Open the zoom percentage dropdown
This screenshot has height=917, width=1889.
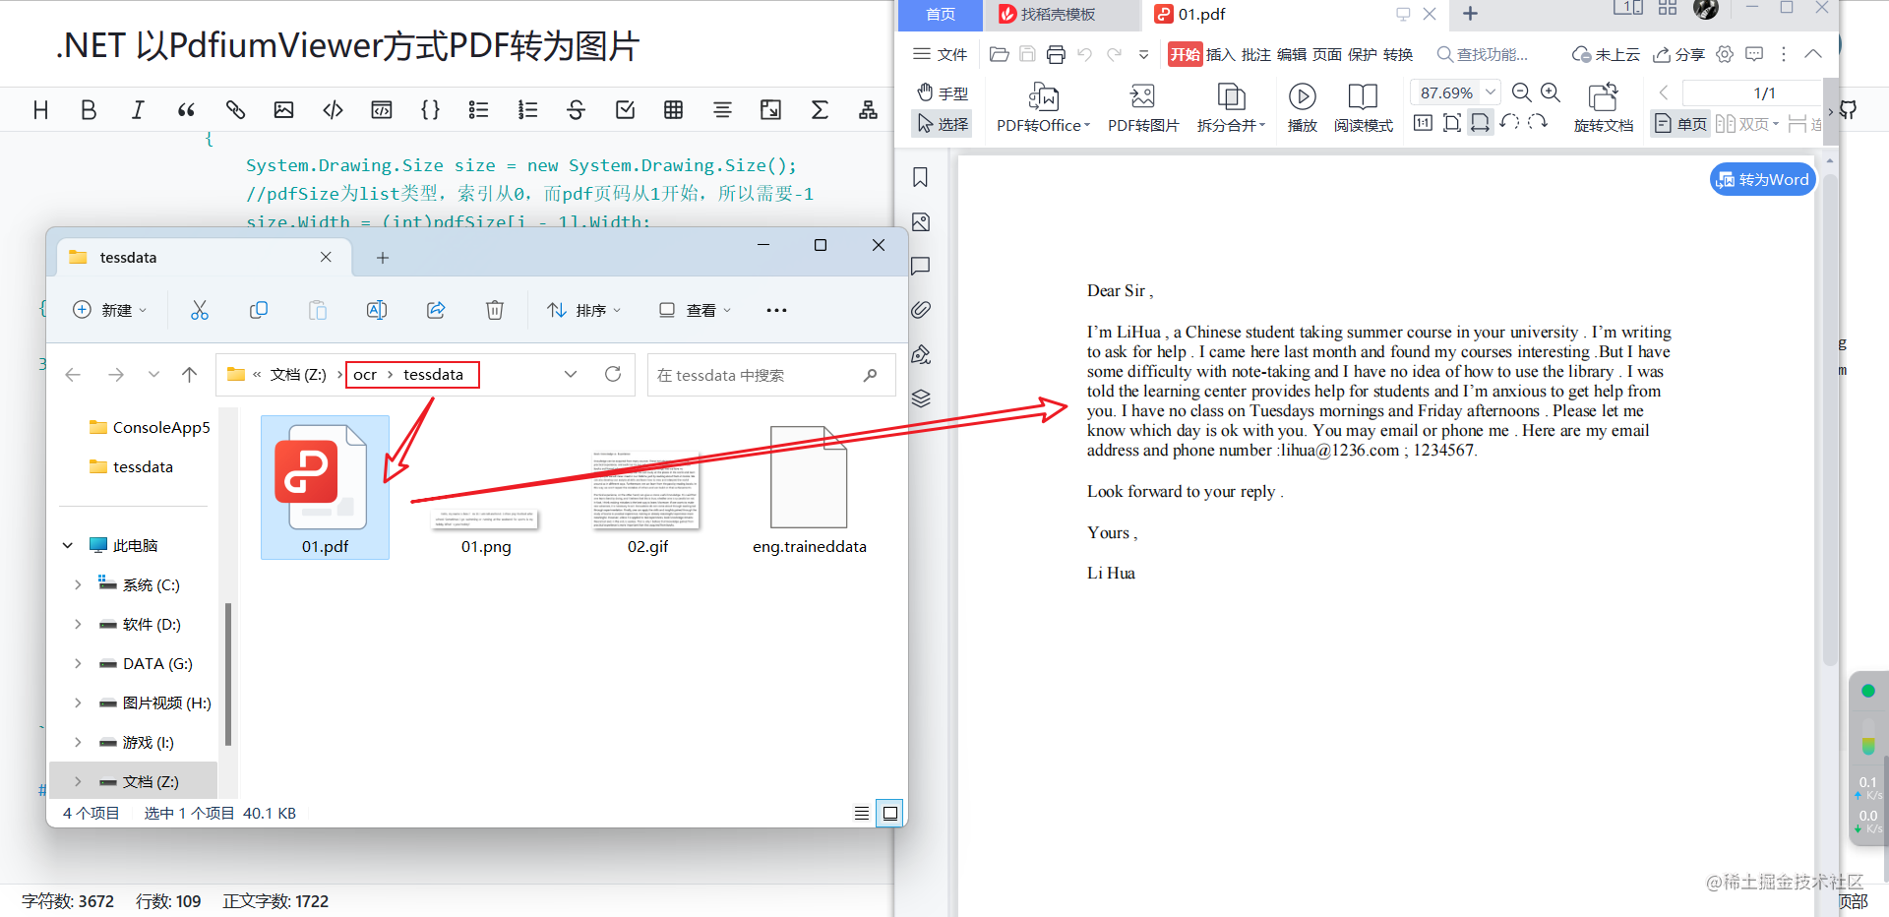(1491, 92)
